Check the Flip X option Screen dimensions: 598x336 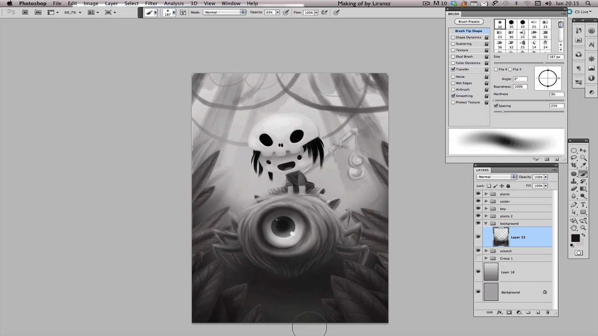(496, 69)
